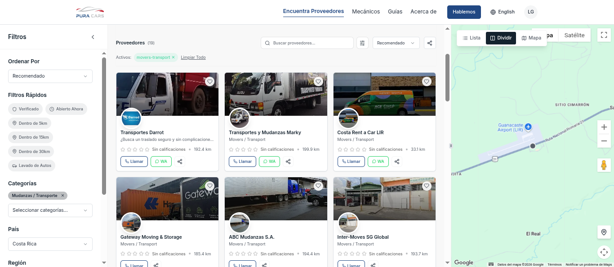Click Transportes Darrot profile avatar
Screen dimensions: 614x267
[x=131, y=118]
